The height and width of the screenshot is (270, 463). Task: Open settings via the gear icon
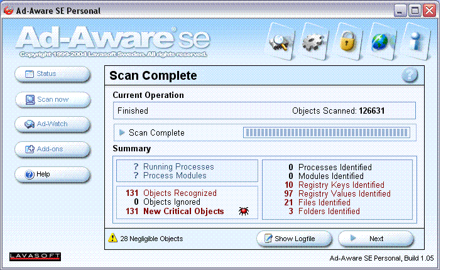pos(314,42)
